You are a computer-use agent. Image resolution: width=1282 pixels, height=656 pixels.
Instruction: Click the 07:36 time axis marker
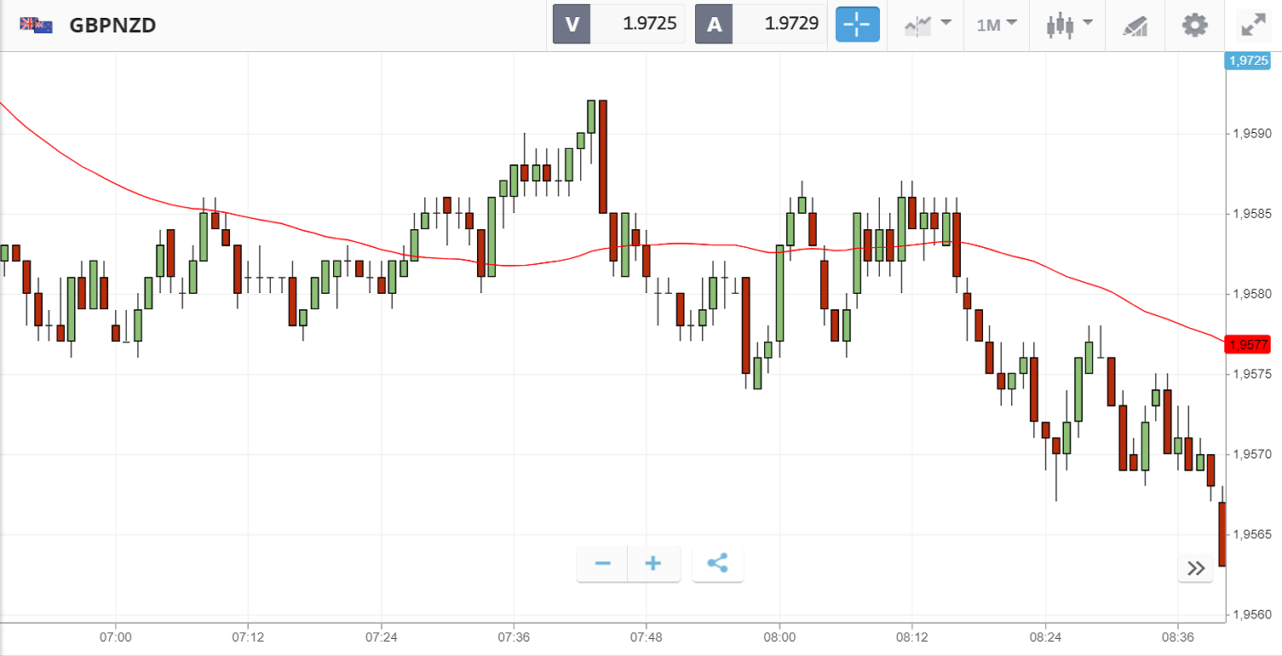(514, 637)
